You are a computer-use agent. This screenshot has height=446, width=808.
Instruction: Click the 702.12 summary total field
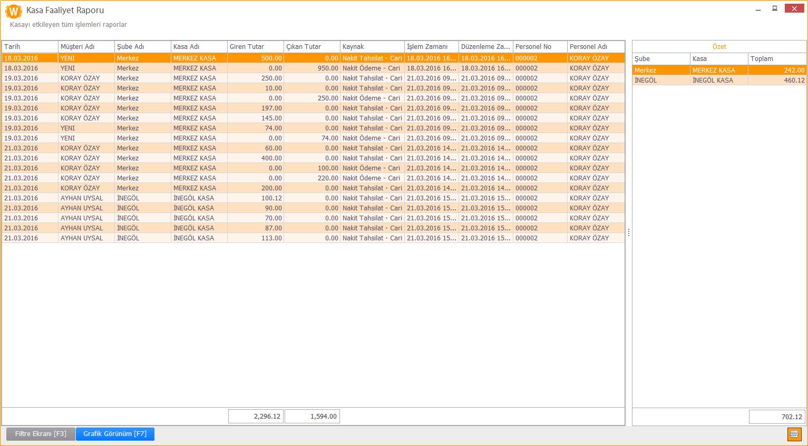777,417
